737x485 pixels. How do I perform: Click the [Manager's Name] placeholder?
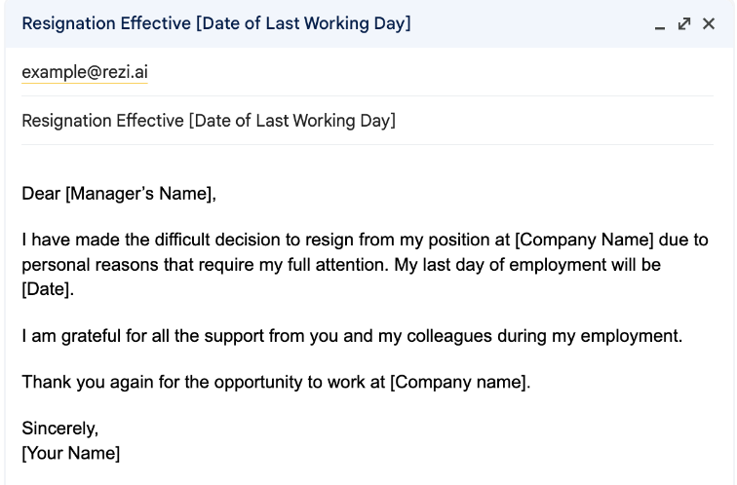pyautogui.click(x=138, y=194)
